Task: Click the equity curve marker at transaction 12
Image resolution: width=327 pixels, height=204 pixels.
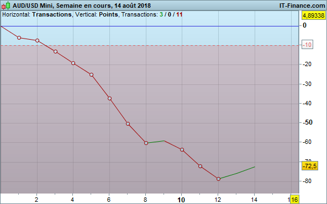Action: click(x=218, y=179)
